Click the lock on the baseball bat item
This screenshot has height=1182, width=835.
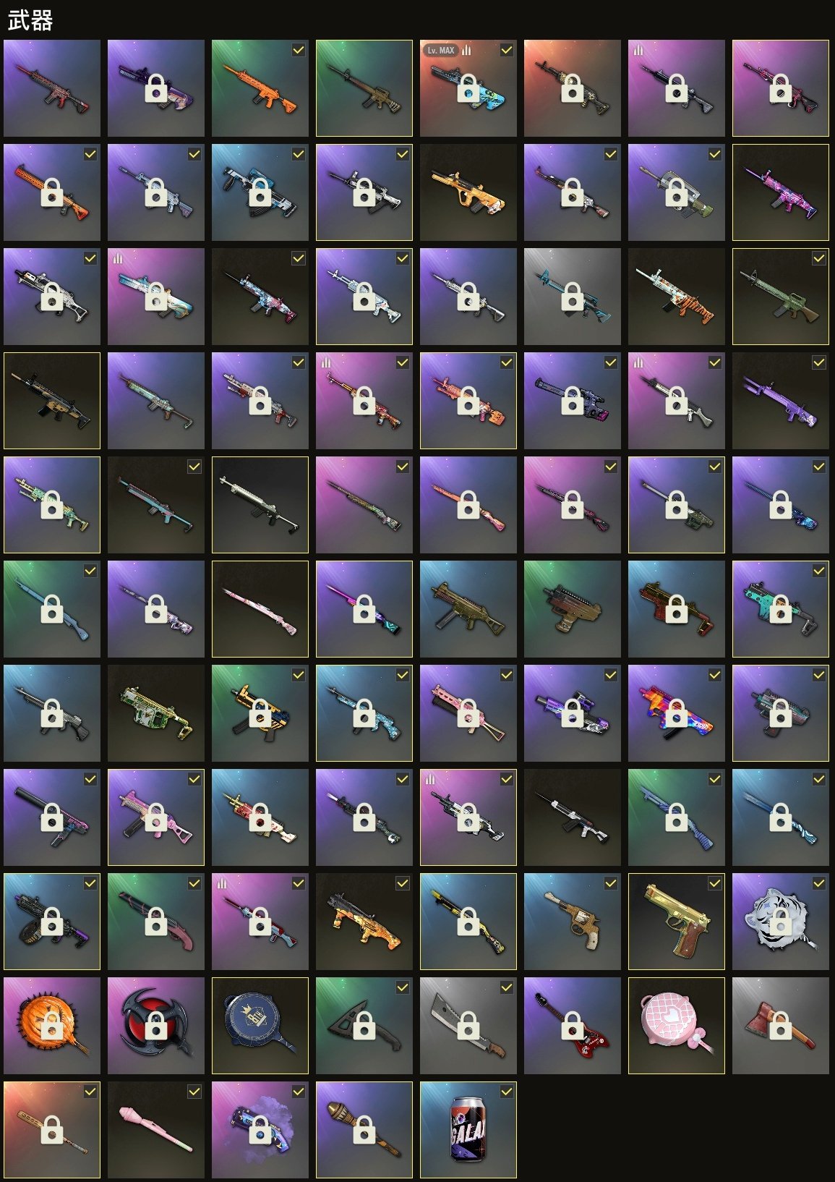pos(52,1129)
